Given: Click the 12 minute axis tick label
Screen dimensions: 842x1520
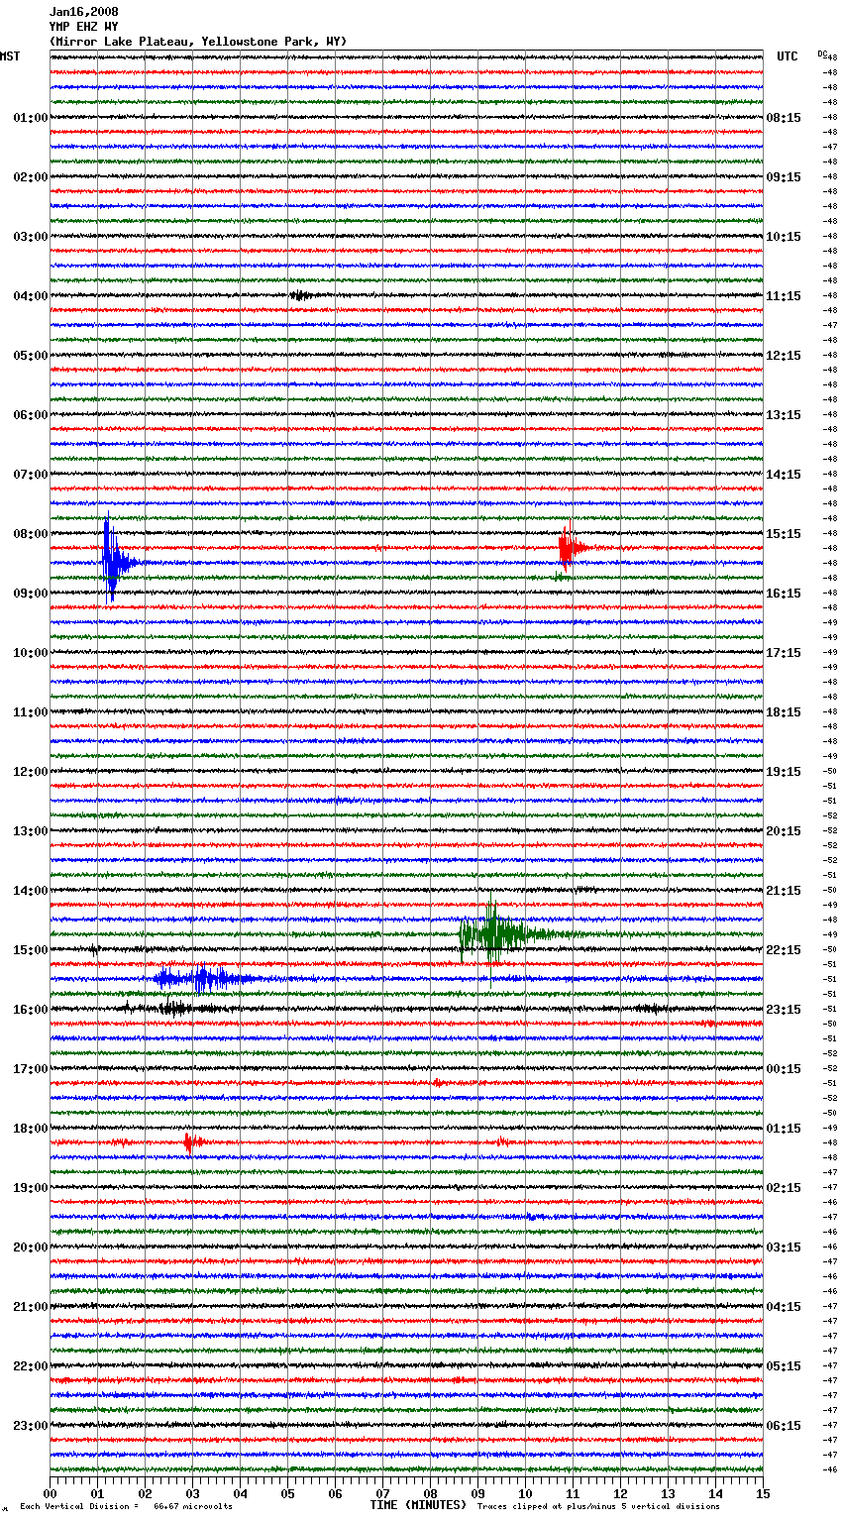Looking at the screenshot, I should pos(620,1493).
